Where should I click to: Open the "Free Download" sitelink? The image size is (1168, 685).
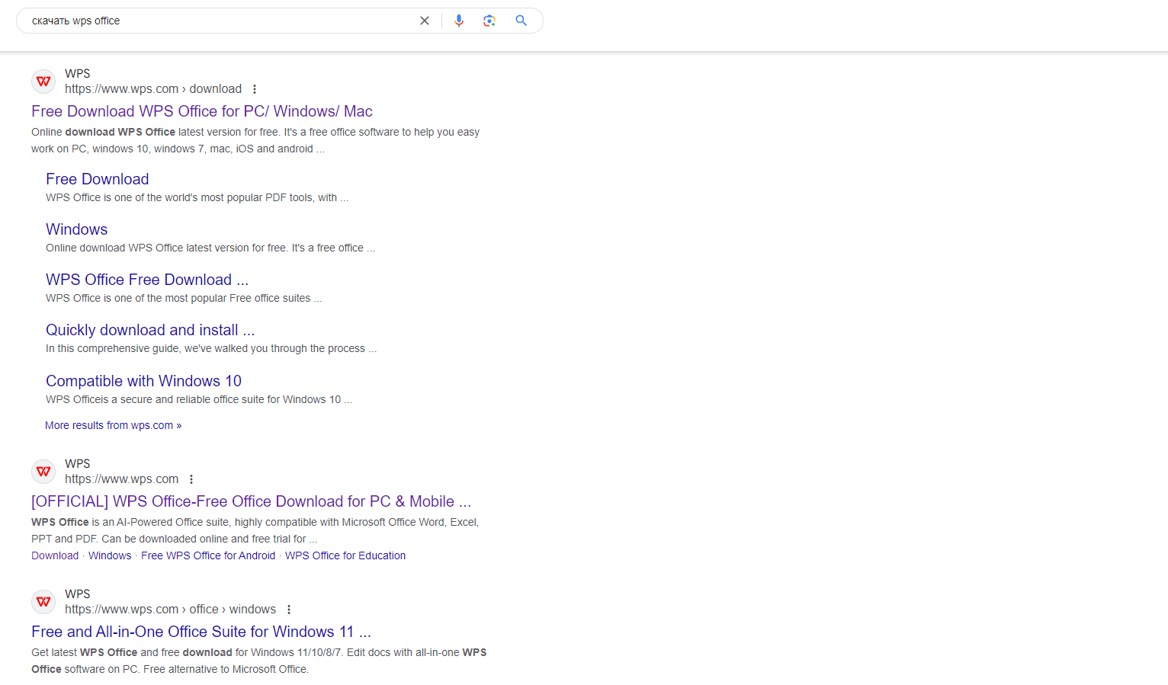(97, 179)
